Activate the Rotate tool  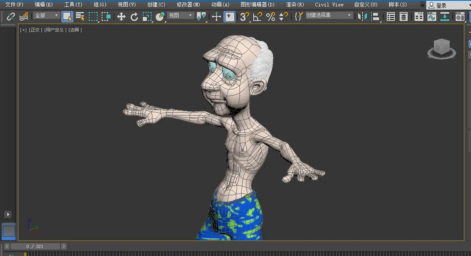[134, 17]
